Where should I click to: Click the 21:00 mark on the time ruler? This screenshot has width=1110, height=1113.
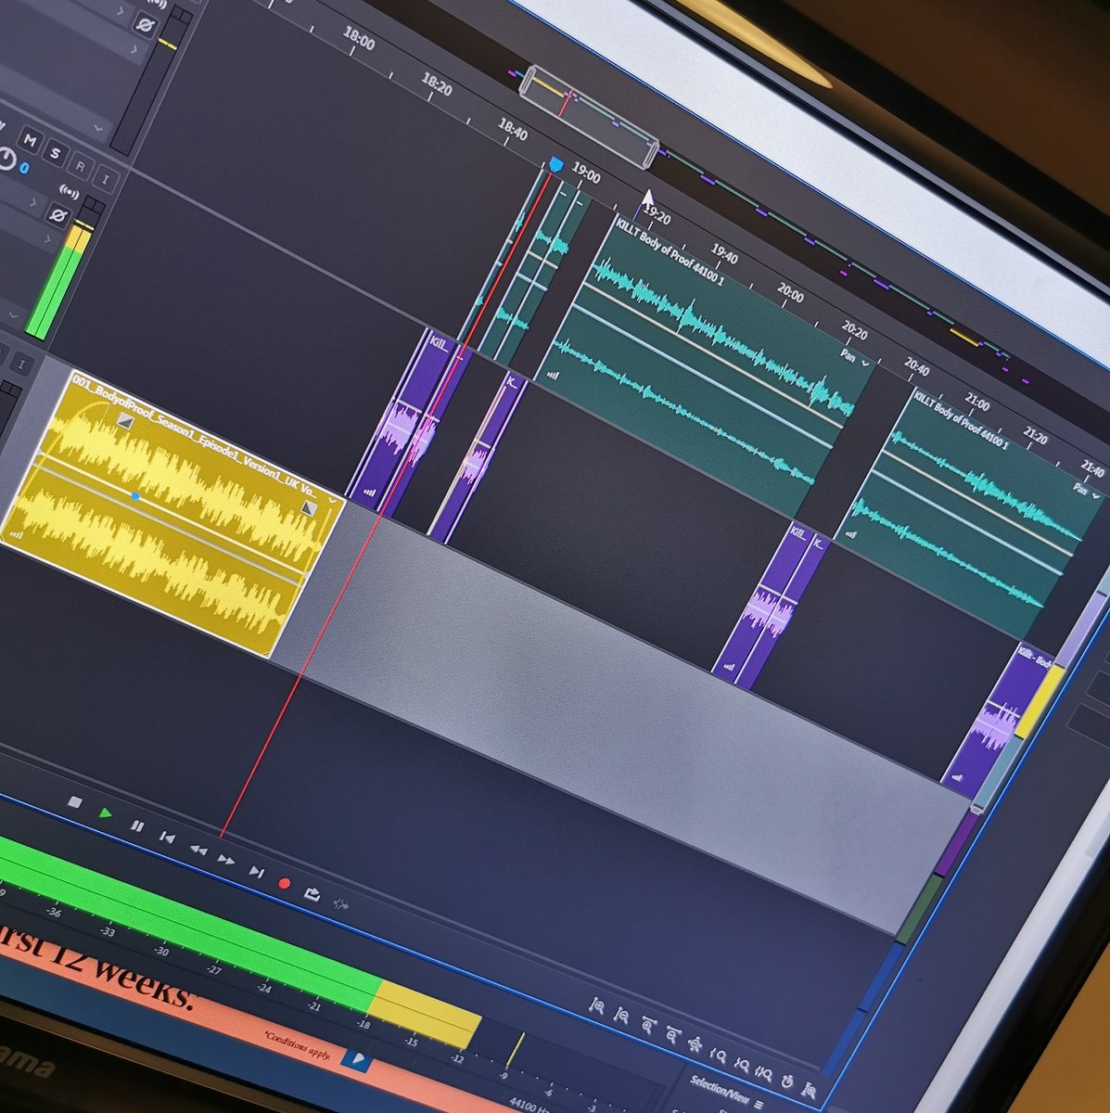click(x=976, y=404)
